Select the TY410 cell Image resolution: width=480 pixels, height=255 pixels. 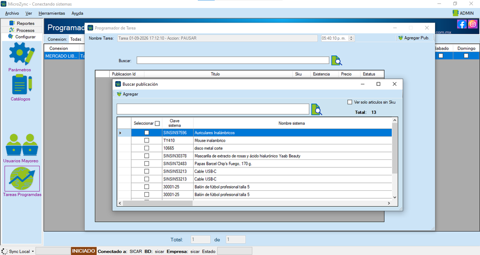[x=178, y=141]
